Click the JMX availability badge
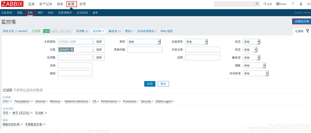This screenshot has height=133, width=311. pyautogui.click(x=62, y=31)
